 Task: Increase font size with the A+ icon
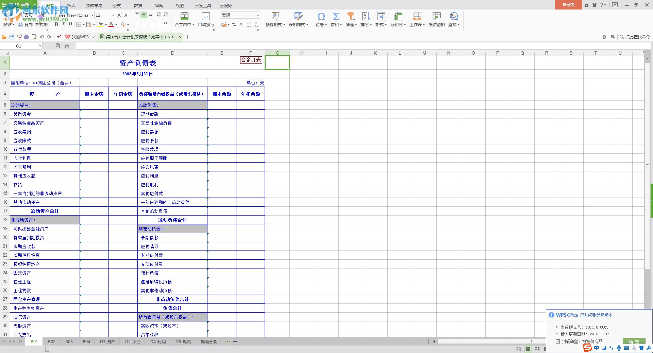click(119, 15)
